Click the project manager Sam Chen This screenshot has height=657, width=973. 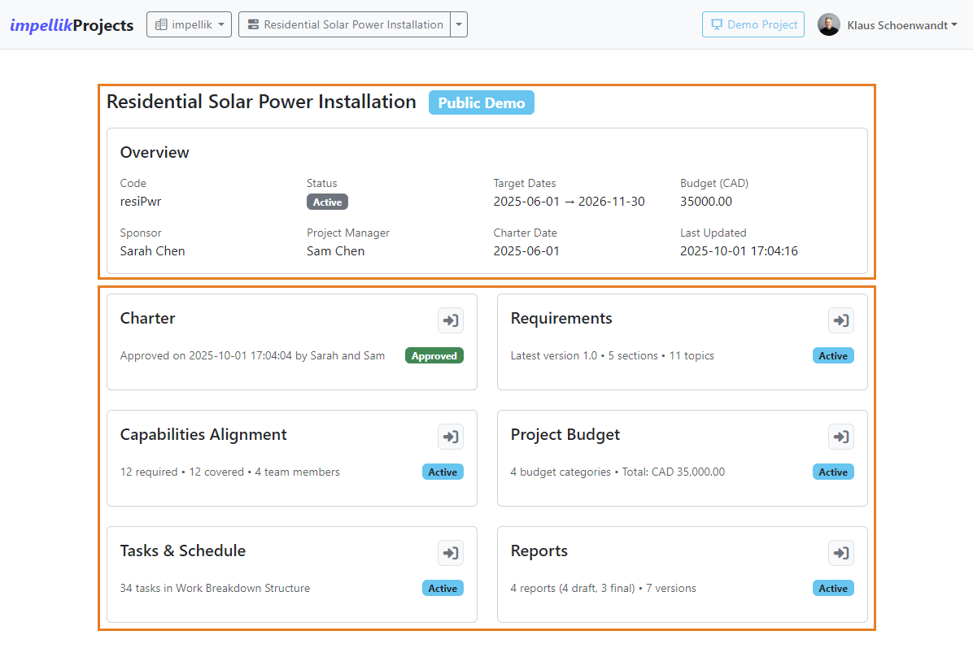[335, 251]
